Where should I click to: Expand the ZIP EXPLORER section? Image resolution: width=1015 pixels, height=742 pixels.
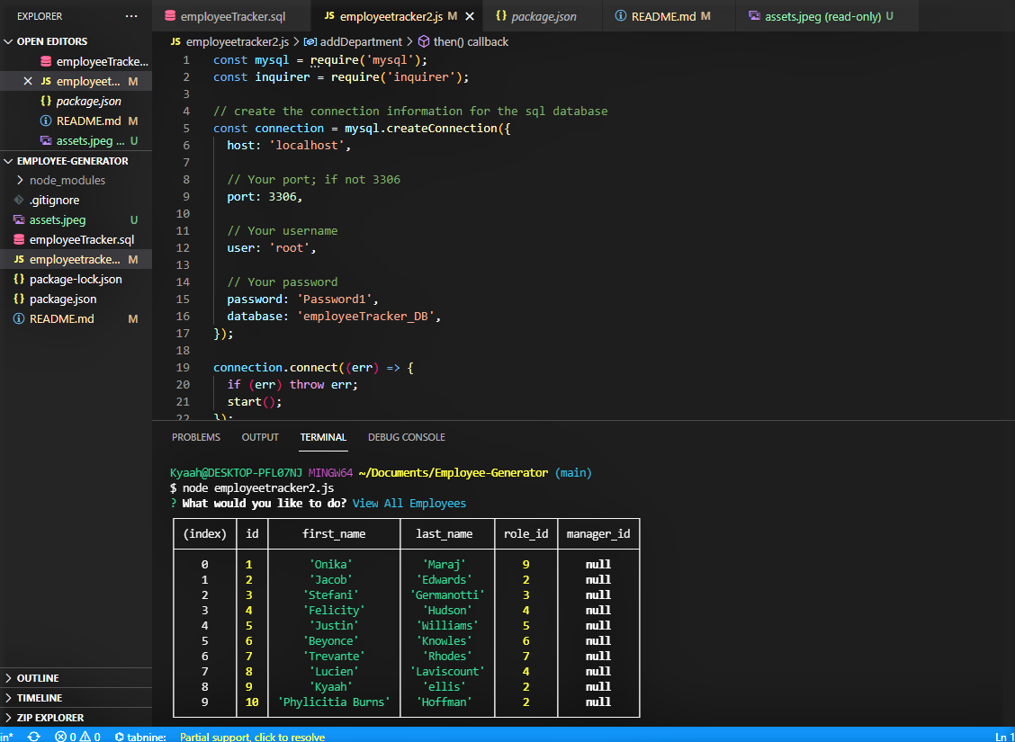click(9, 718)
